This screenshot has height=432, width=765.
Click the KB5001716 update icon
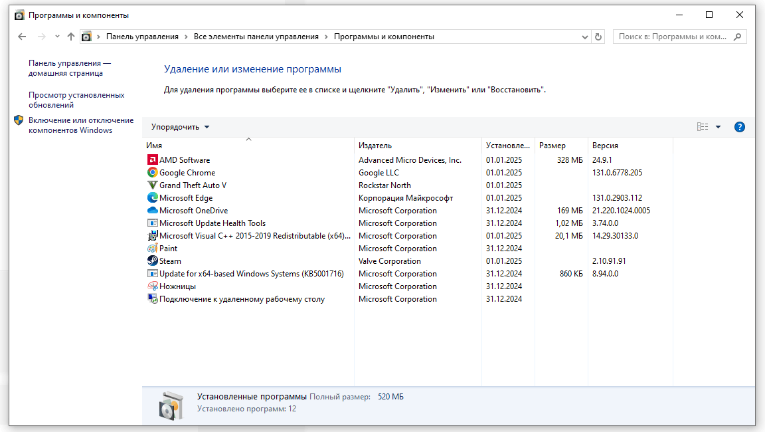coord(152,274)
